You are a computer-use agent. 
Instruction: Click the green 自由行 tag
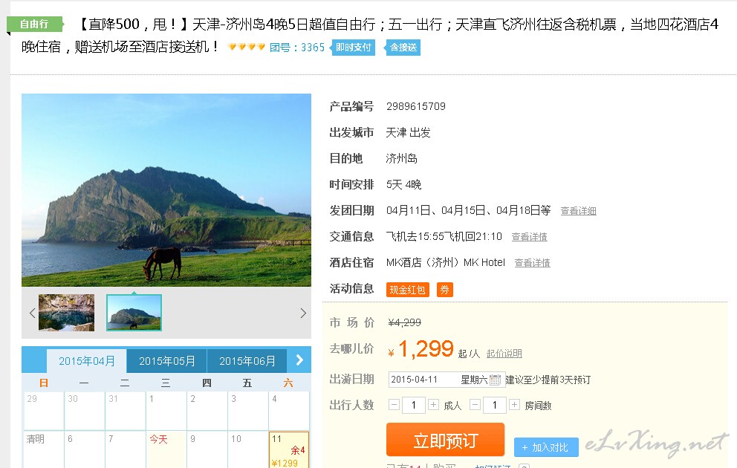pos(34,24)
